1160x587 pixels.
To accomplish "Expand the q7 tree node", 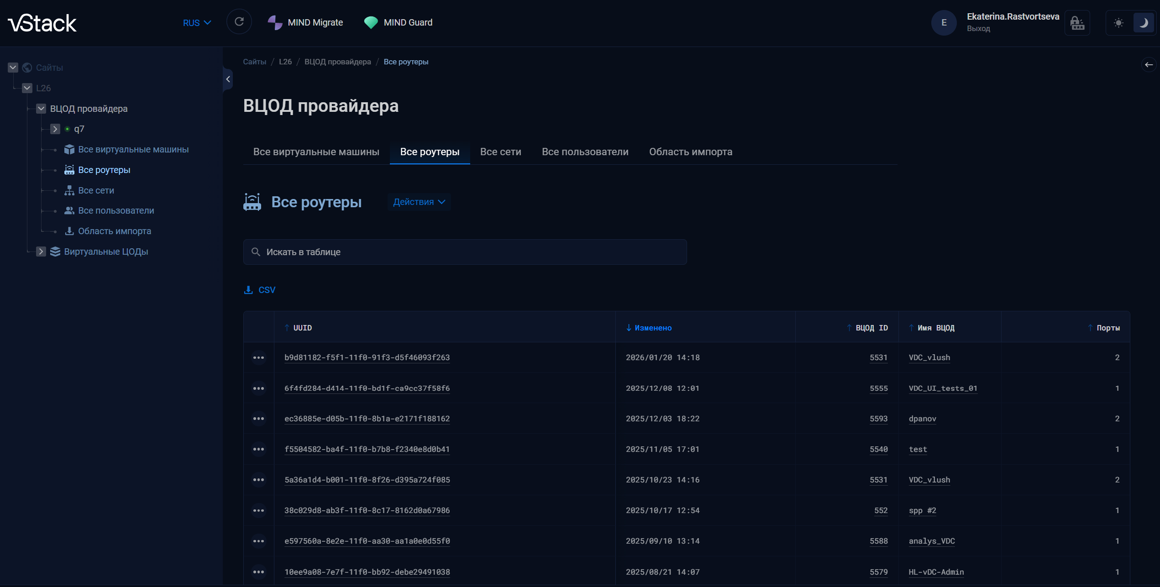I will pos(55,129).
